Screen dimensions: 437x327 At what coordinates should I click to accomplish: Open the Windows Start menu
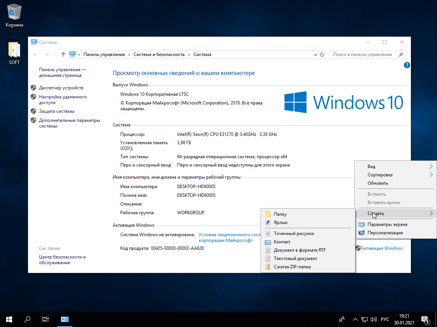9,319
